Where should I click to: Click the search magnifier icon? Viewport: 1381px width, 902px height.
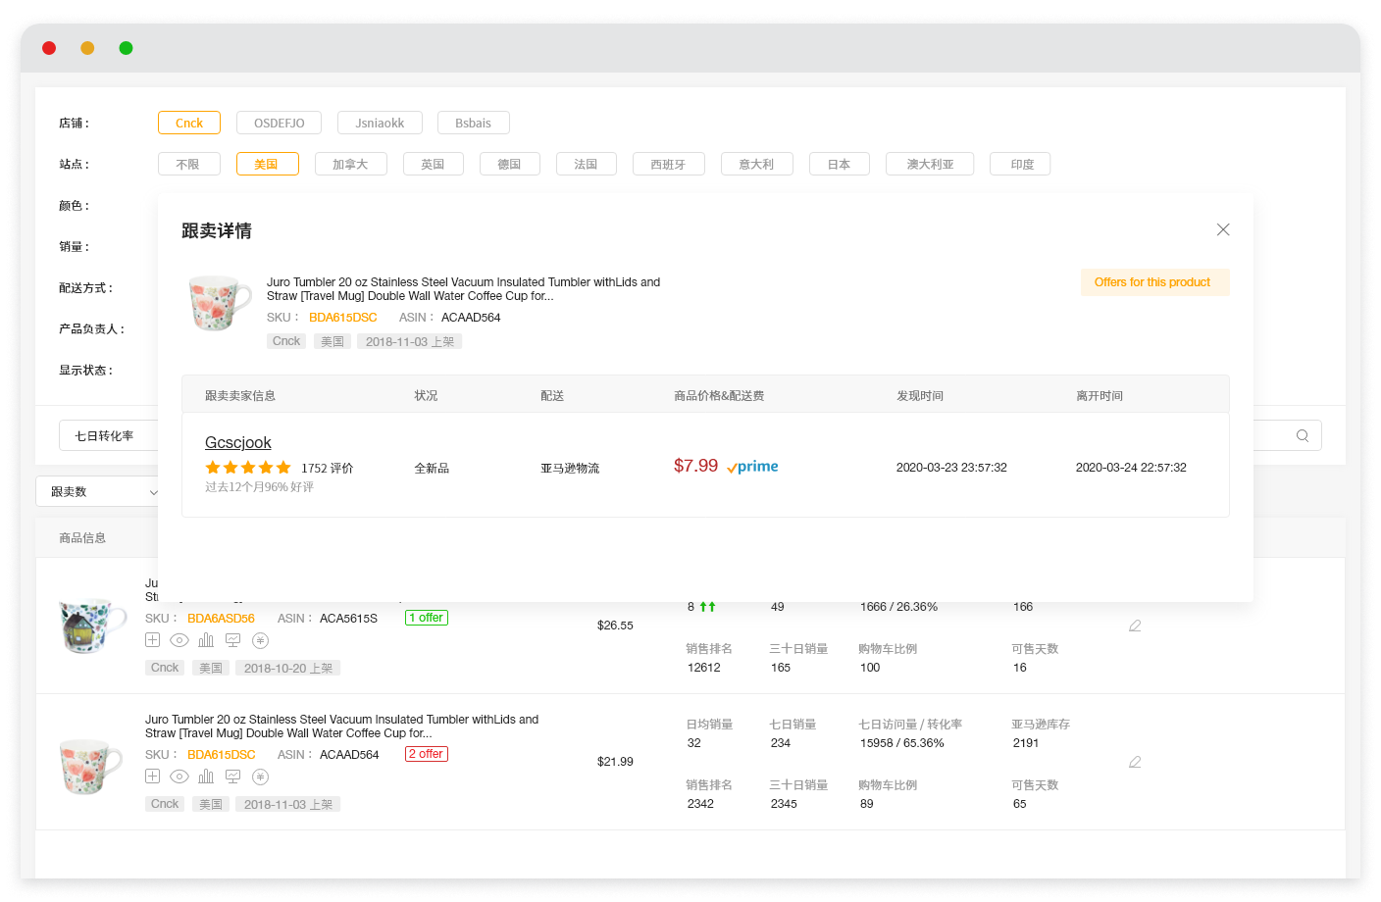pos(1302,436)
